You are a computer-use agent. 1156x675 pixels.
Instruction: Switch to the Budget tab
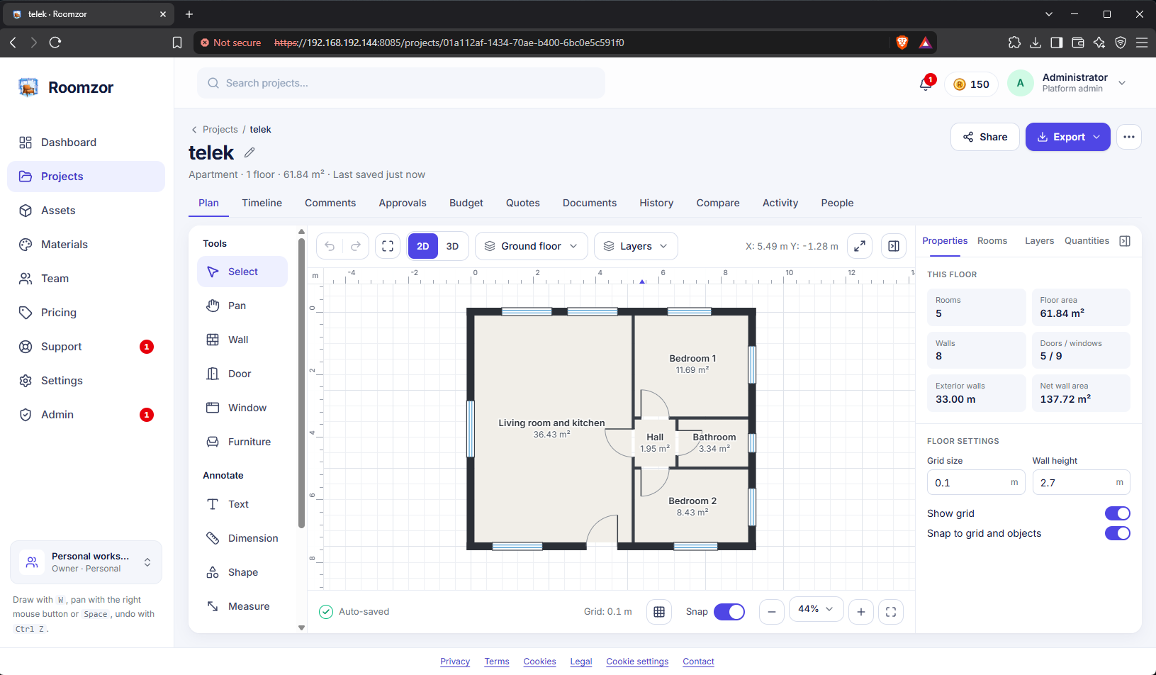[466, 203]
